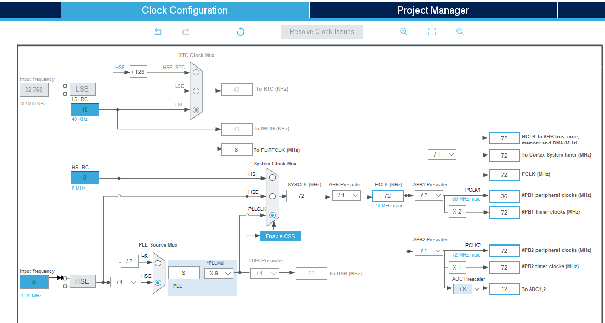Select LSE in RTC Clock Mux

[196, 91]
